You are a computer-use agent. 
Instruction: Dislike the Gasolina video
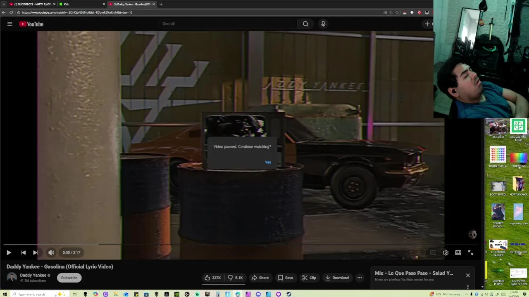coord(235,278)
